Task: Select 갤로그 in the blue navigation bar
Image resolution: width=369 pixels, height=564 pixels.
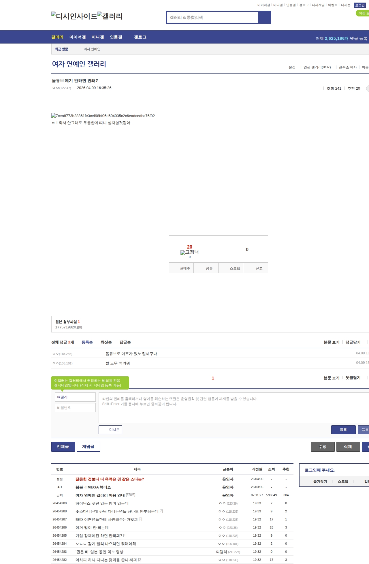Action: pos(140,37)
